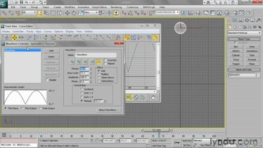Render with the teapot icon

point(249,13)
